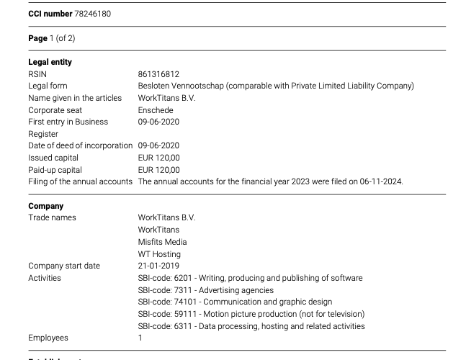Viewport: 466px width, 360px height.
Task: Select the 'Paid-up capital' label
Action: 55,170
